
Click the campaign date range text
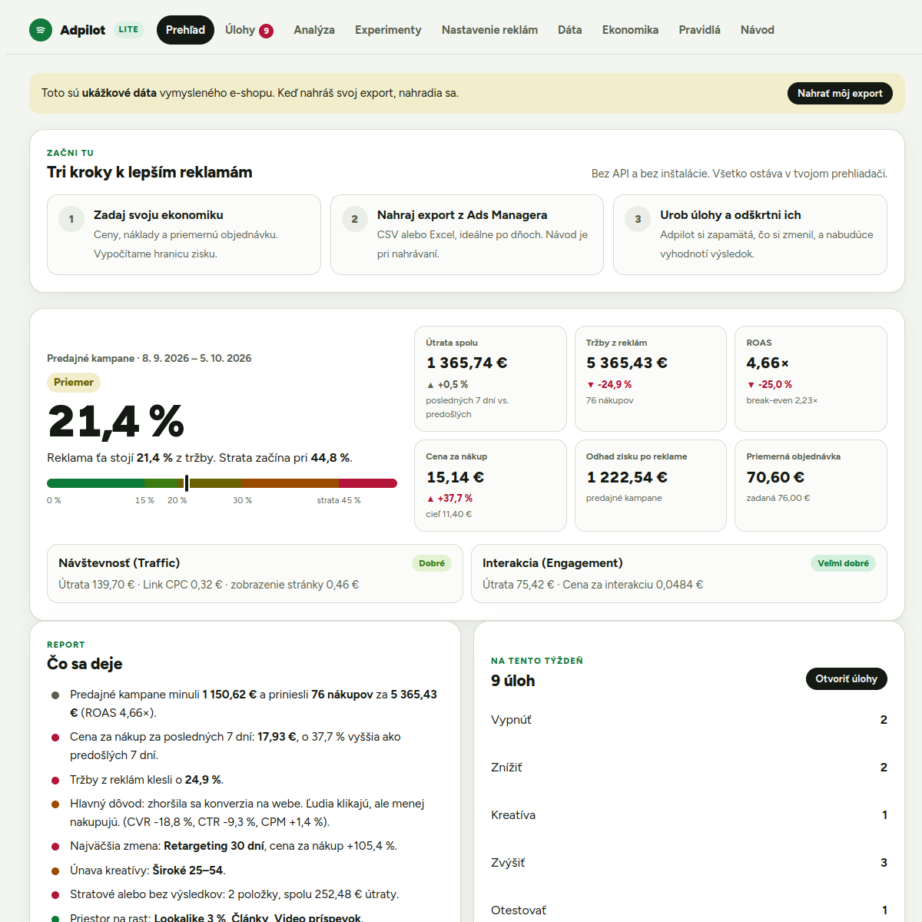(197, 358)
